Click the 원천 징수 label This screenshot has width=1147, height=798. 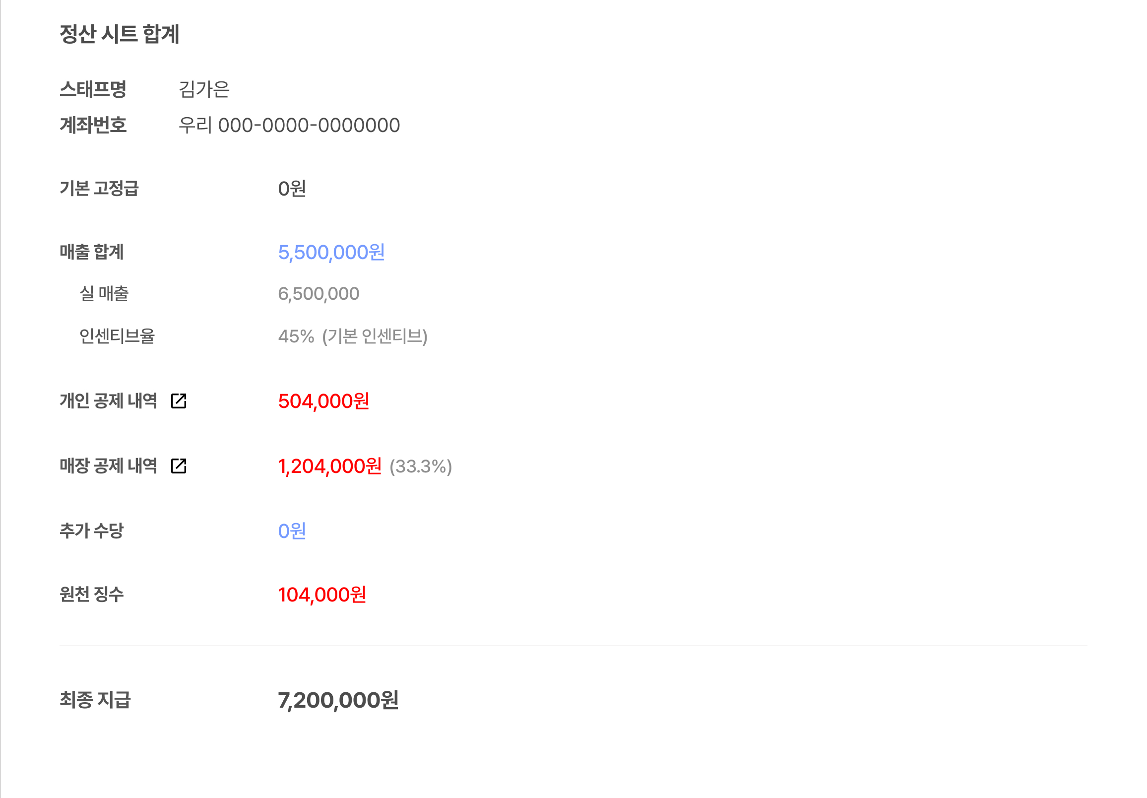(x=91, y=594)
